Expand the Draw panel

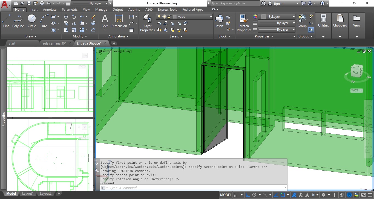pyautogui.click(x=31, y=36)
